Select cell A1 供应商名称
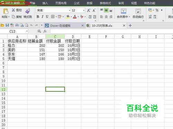Screen dimensions: 173x129 (17, 41)
